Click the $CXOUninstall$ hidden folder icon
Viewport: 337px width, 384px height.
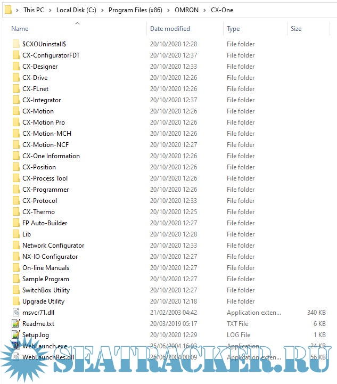pos(15,44)
